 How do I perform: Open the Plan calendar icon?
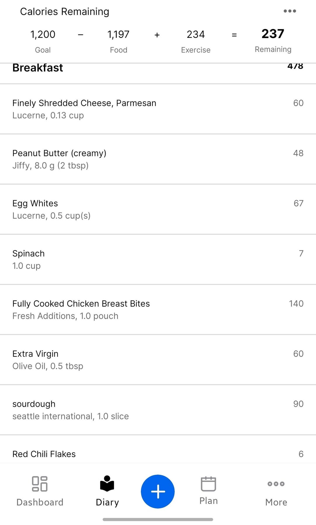208,484
